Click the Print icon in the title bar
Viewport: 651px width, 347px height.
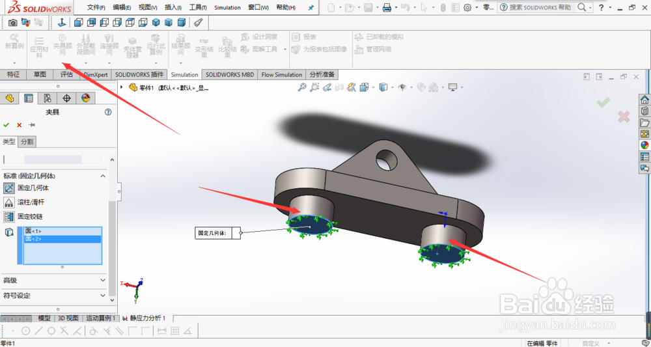coord(387,7)
